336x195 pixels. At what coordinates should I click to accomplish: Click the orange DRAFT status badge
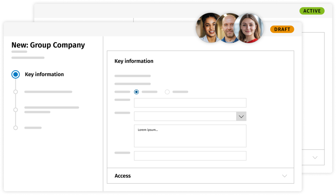click(282, 29)
